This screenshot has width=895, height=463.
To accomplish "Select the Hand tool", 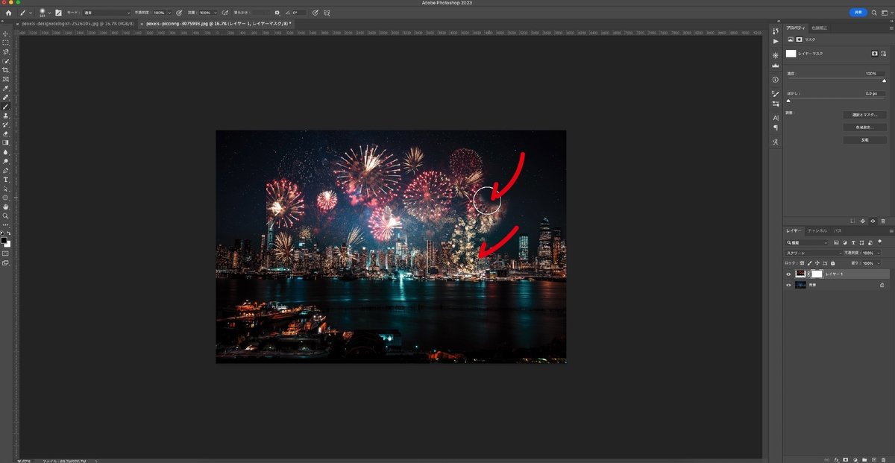I will [x=6, y=206].
